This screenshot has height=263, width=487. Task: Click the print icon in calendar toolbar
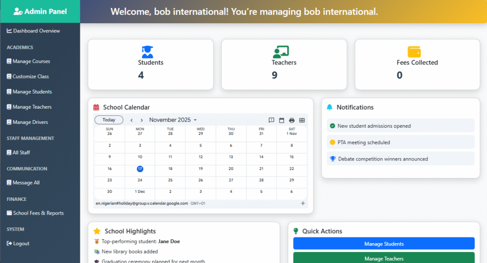click(292, 120)
